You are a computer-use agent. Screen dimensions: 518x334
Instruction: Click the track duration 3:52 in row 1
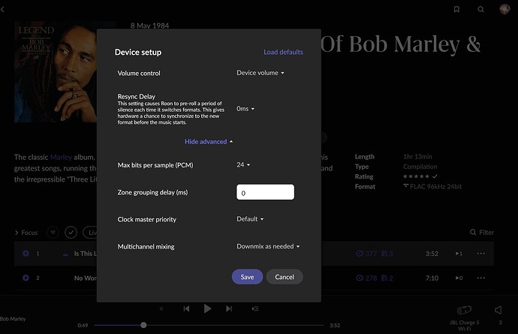(432, 254)
